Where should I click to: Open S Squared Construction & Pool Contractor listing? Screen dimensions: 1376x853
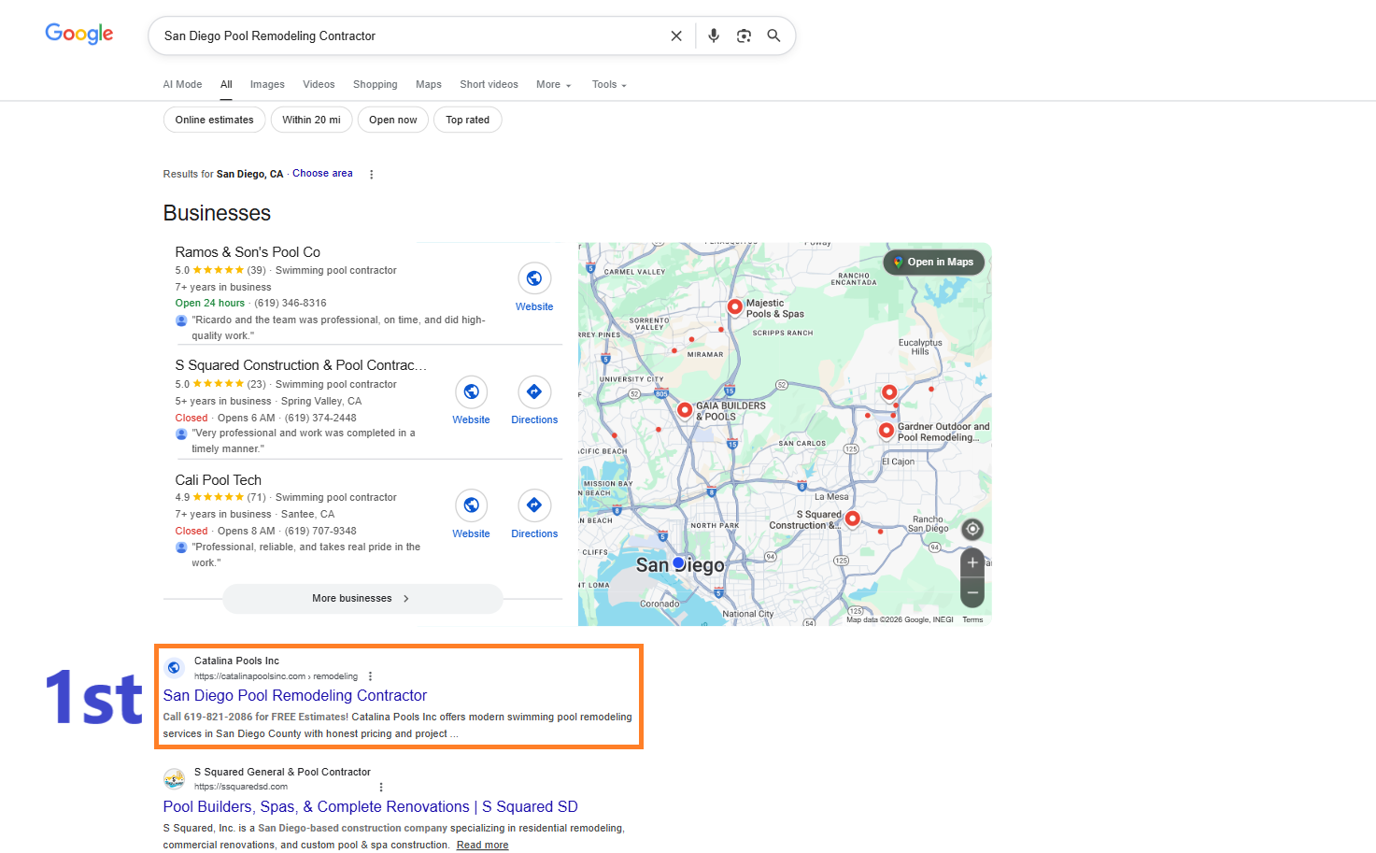pyautogui.click(x=301, y=365)
